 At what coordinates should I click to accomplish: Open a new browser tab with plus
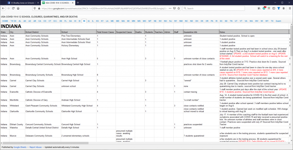click(x=78, y=3)
